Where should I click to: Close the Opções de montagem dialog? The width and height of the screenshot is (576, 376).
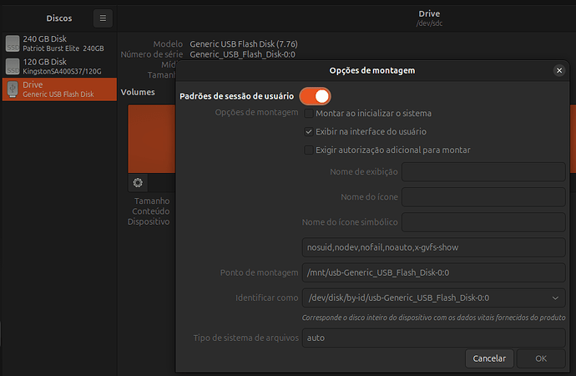(559, 71)
